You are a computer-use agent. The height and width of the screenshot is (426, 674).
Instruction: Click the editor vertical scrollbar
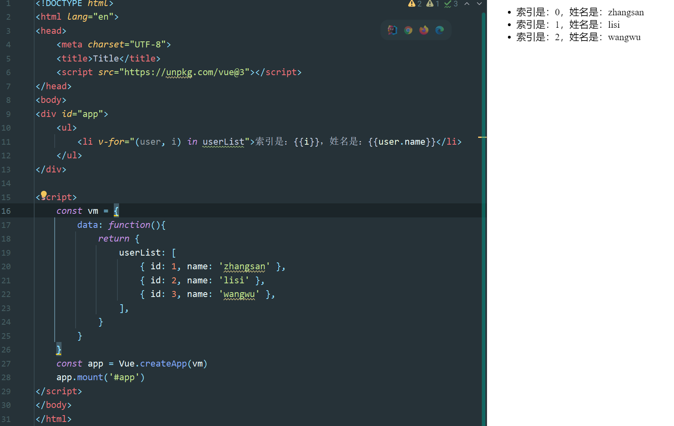click(x=484, y=241)
